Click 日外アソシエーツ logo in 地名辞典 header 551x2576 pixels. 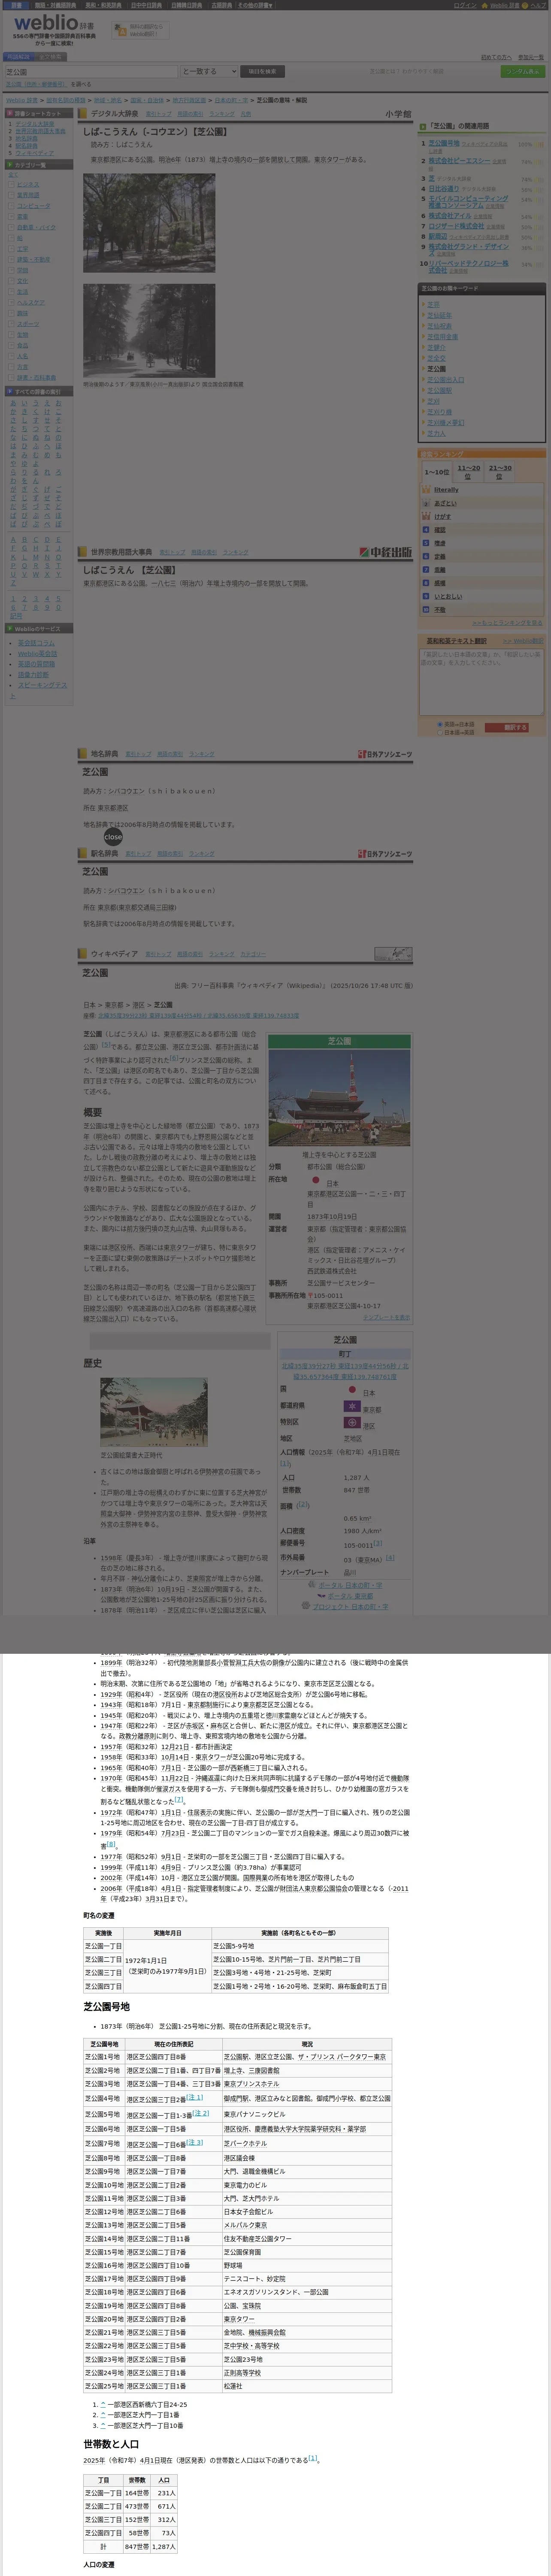(385, 754)
